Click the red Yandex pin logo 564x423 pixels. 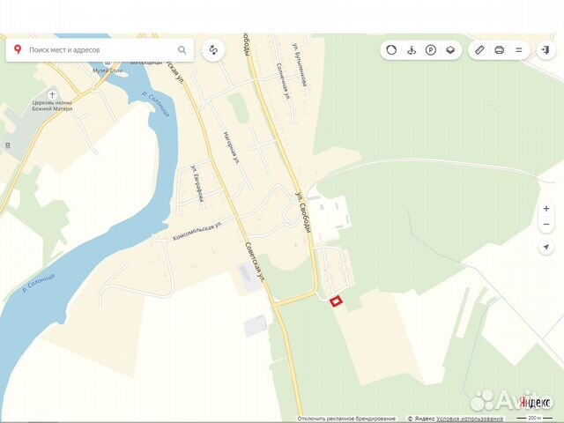18,49
